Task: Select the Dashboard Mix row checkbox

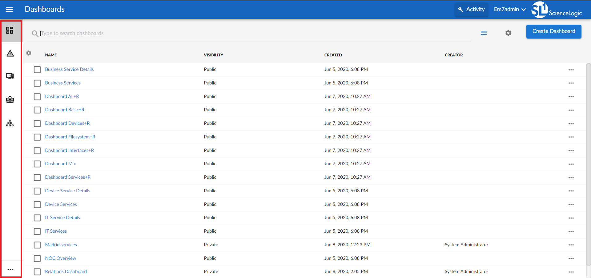Action: click(x=37, y=164)
